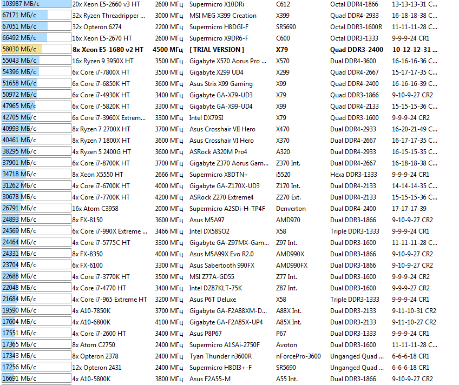The height and width of the screenshot is (385, 459).
Task: Select the Hexa DDR3-1333 memory cell
Action: coord(353,175)
